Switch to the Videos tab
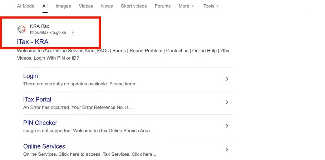This screenshot has width=325, height=160. [x=86, y=6]
